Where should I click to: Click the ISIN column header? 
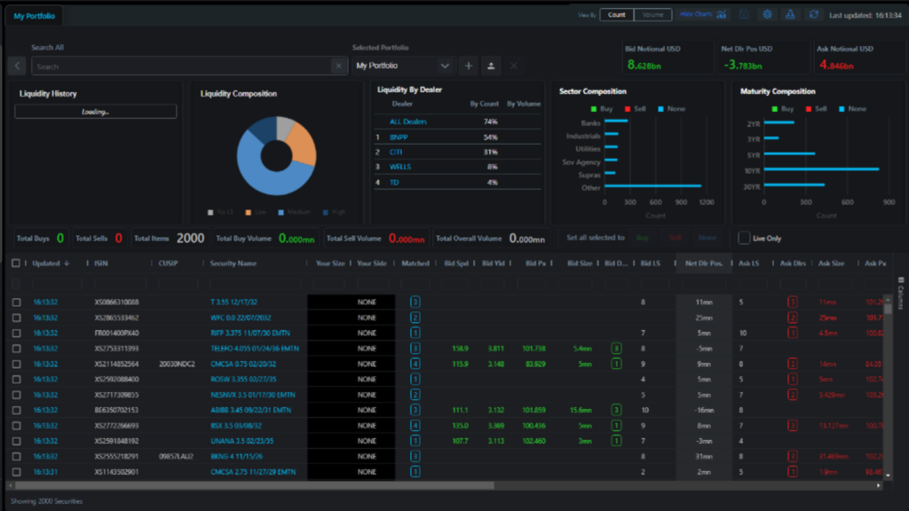[x=101, y=263]
